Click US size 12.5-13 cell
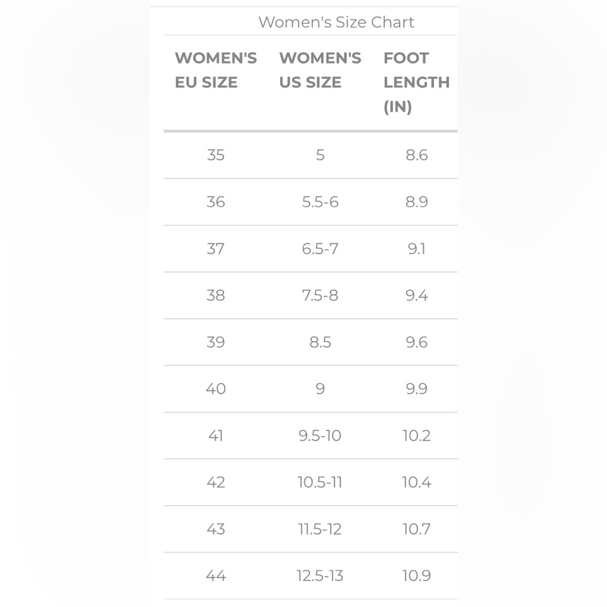Screen dimensions: 607x607 pos(320,575)
